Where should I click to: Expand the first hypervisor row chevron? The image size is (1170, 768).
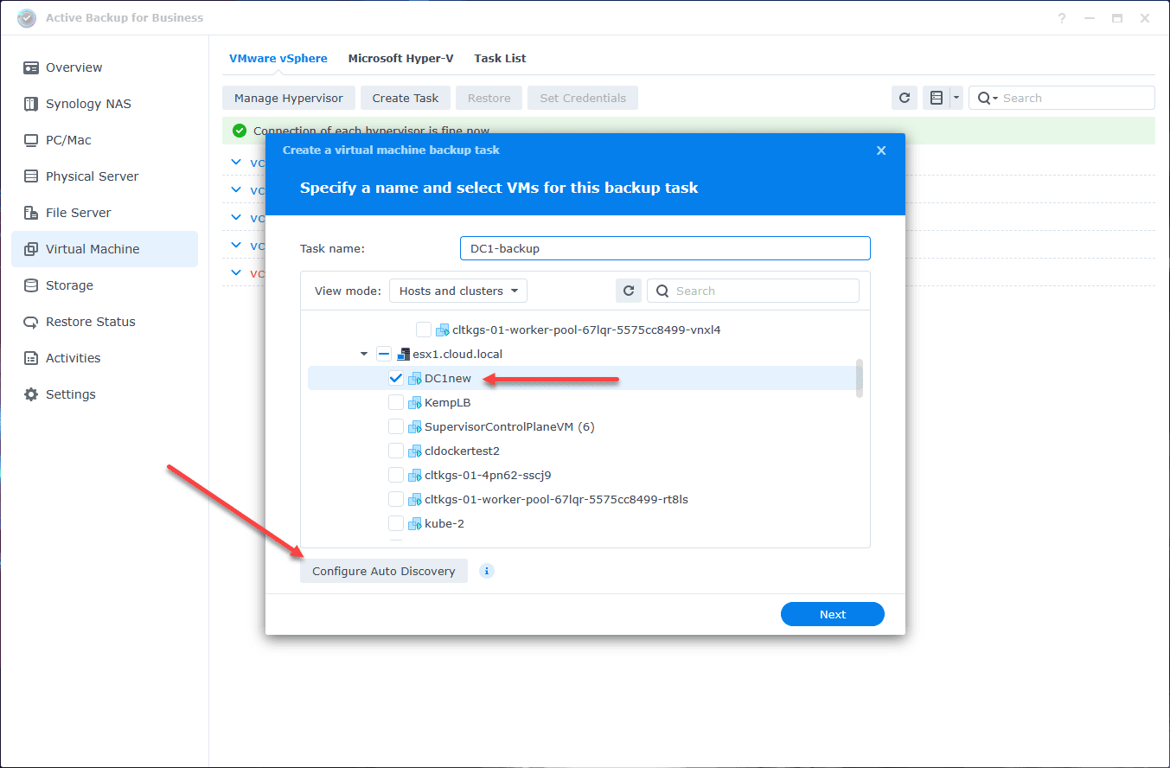point(237,162)
